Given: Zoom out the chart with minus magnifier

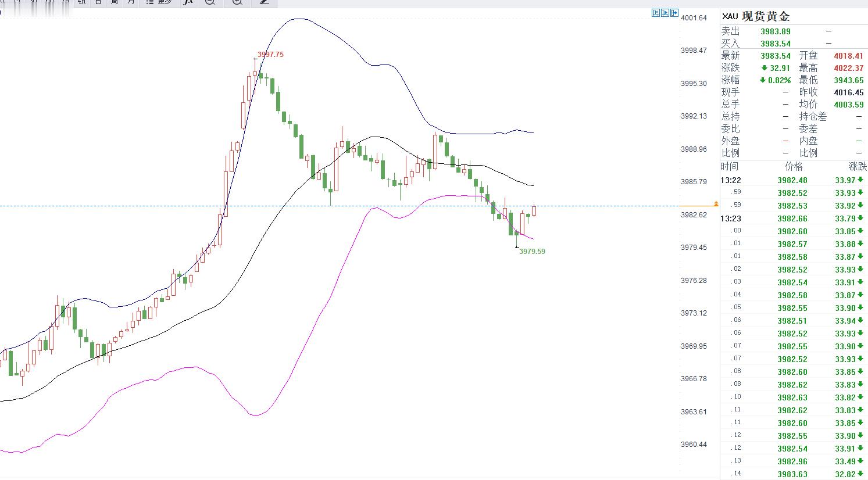Looking at the screenshot, I should (210, 2).
